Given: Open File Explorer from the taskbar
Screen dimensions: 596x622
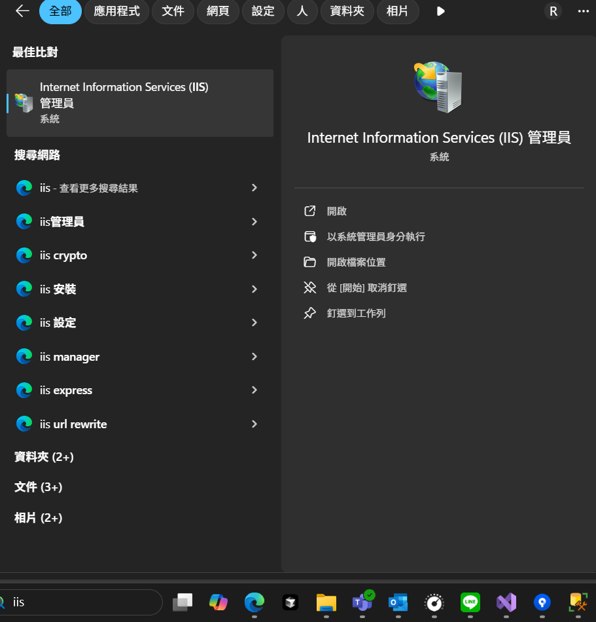Looking at the screenshot, I should tap(326, 602).
